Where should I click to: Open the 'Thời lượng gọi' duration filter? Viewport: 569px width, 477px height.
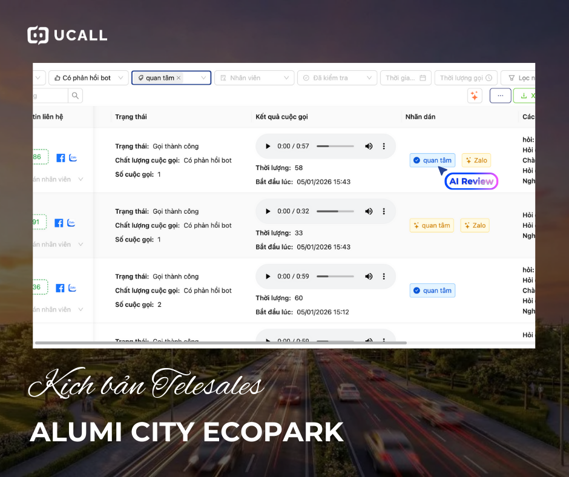465,78
